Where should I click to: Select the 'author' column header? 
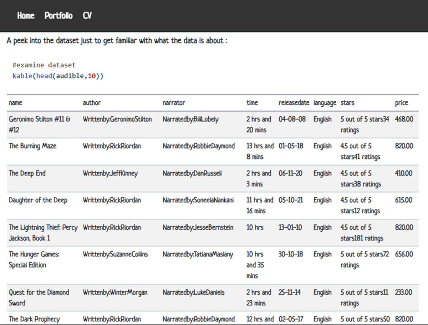point(92,103)
